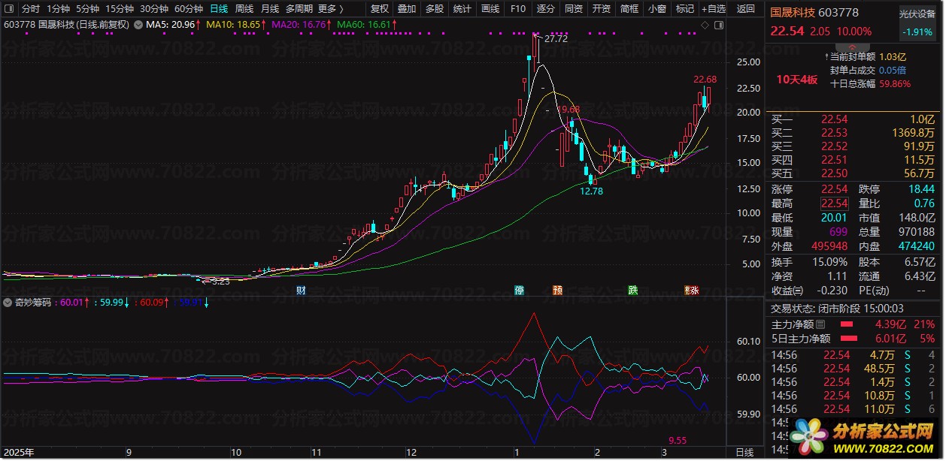Expand the main chart indicator dropdown arrow
The width and height of the screenshot is (946, 461).
tap(138, 24)
